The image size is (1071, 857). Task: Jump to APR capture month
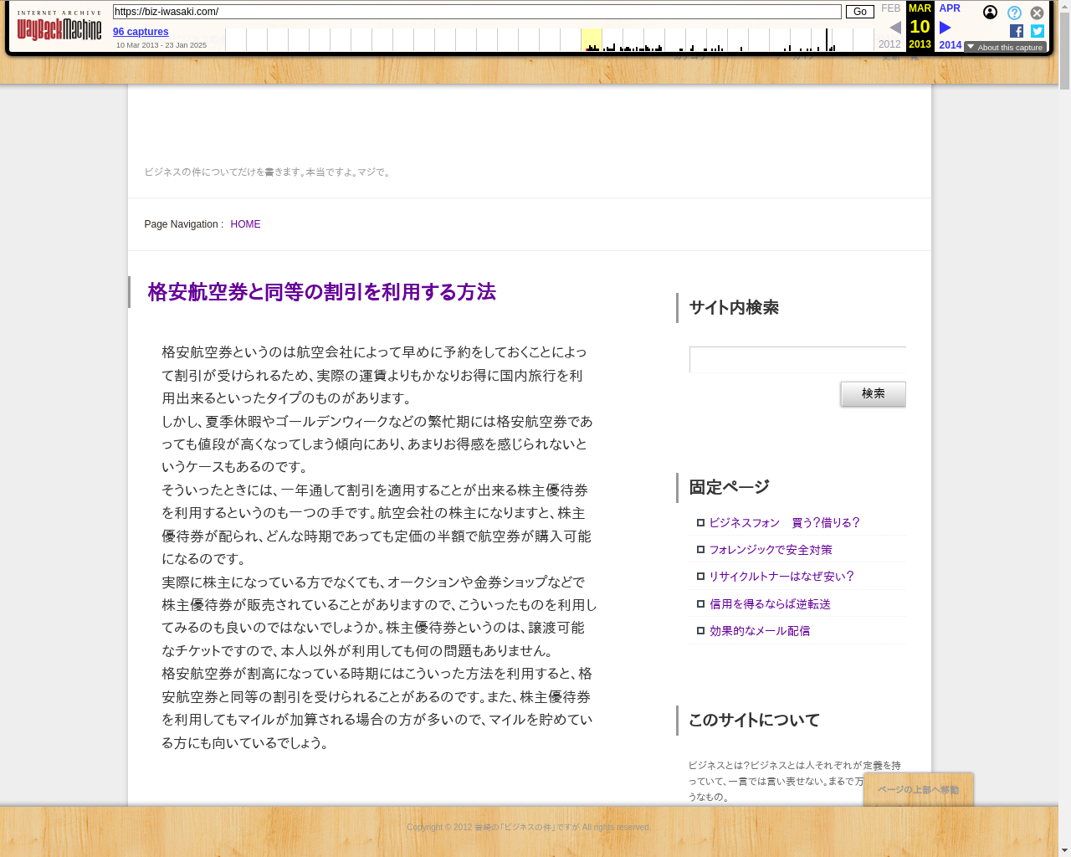pyautogui.click(x=950, y=8)
